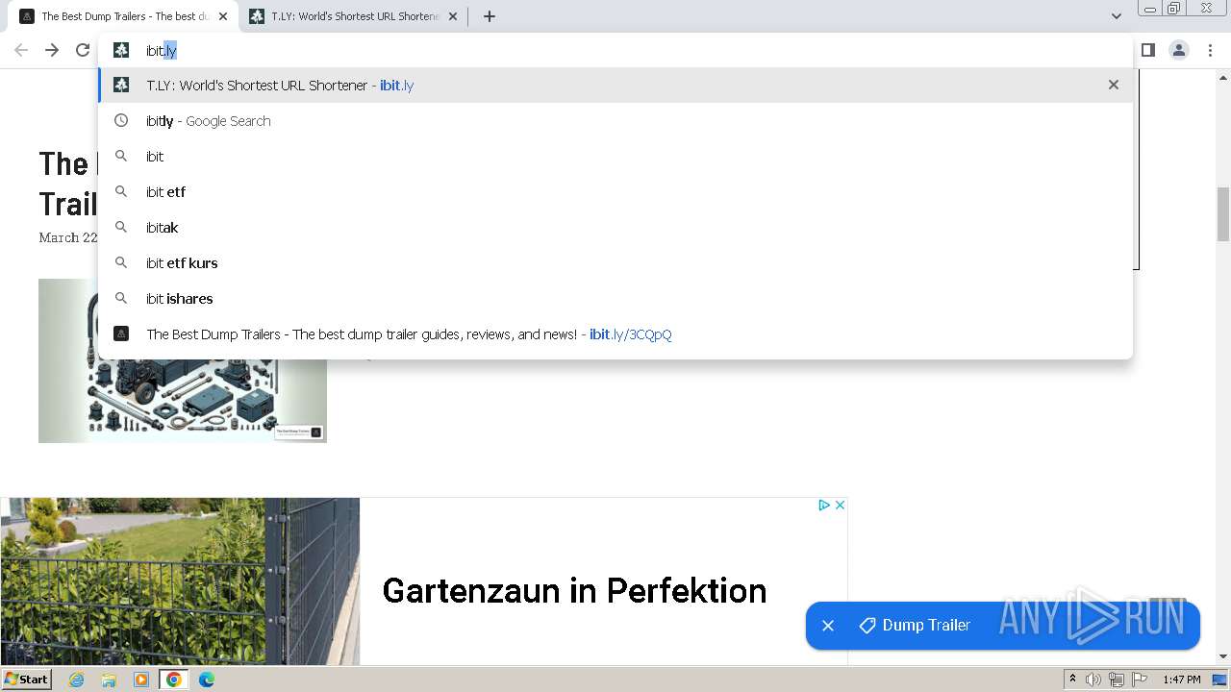Screen dimensions: 1231x692
Task: Select the T.LY ibit.ly autocomplete suggestion
Action: pyautogui.click(x=615, y=86)
